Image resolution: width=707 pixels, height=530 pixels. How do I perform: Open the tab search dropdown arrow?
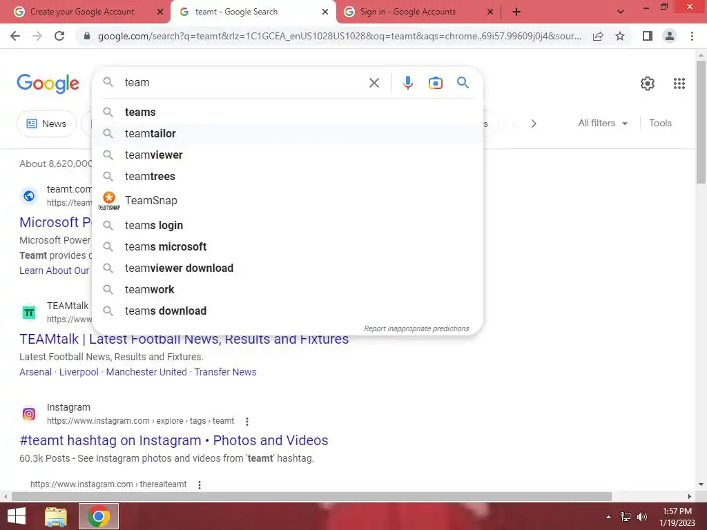pos(621,12)
